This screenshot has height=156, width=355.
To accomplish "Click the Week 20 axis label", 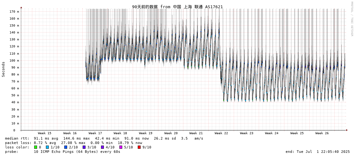I will click(x=171, y=133).
